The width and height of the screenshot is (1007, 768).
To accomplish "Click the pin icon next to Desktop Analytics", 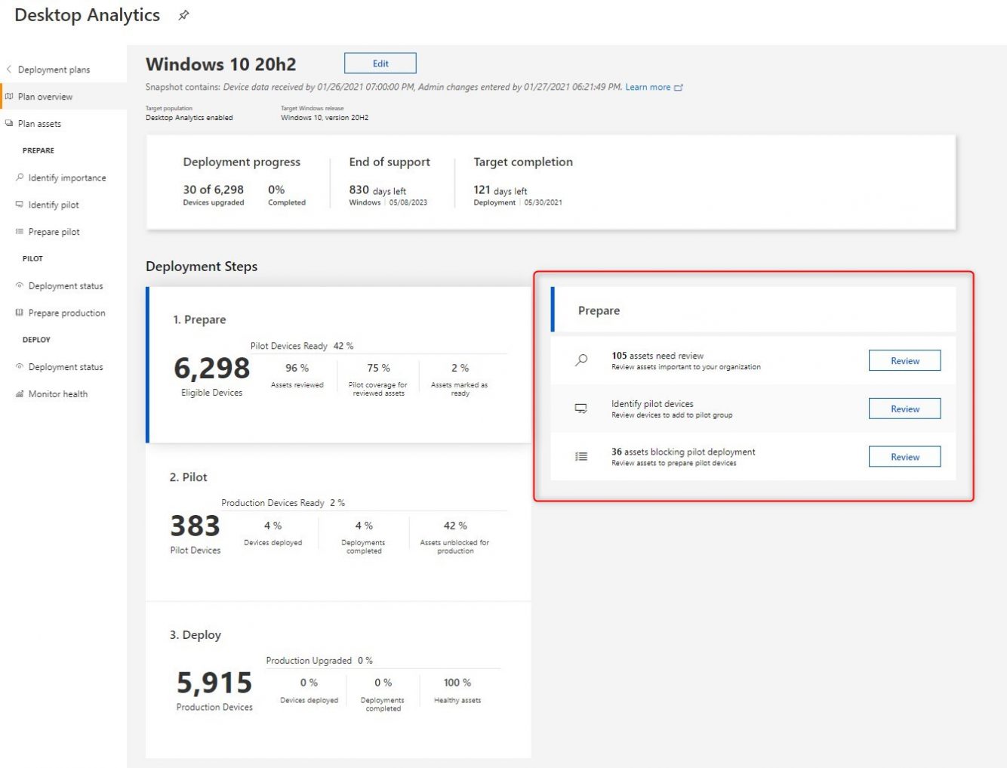I will click(183, 14).
